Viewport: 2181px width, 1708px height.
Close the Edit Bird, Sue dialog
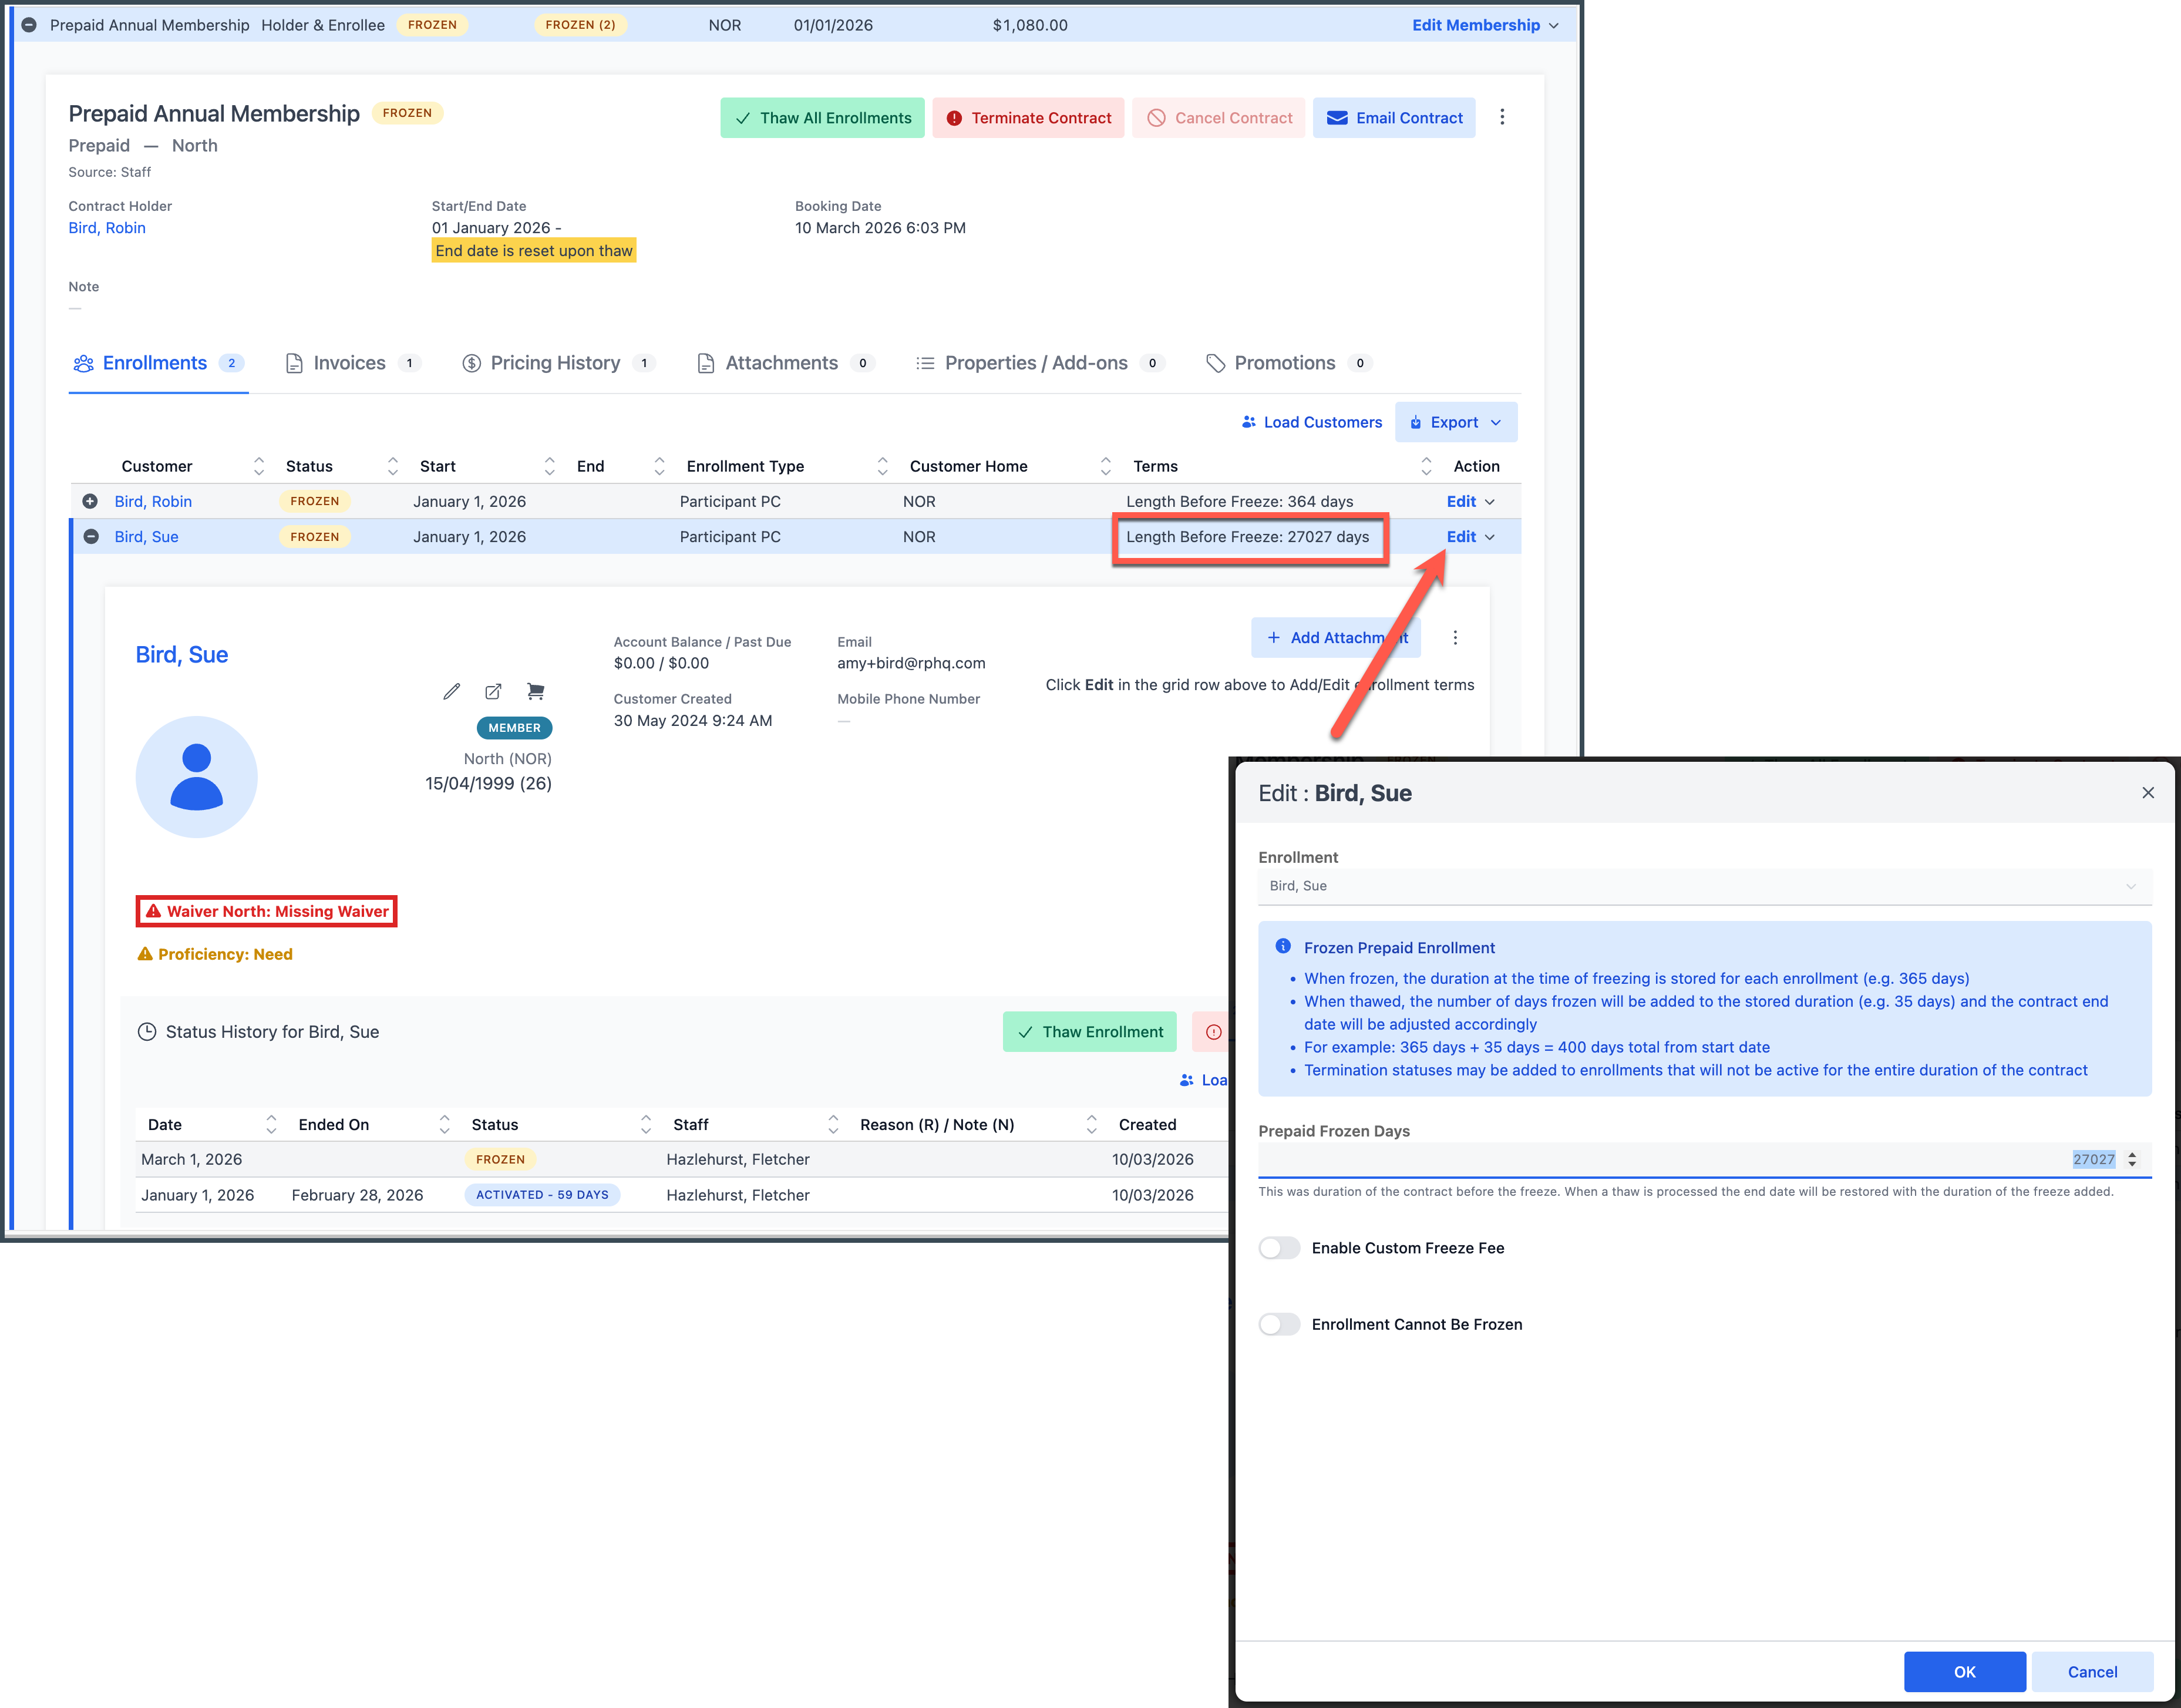[x=2147, y=792]
